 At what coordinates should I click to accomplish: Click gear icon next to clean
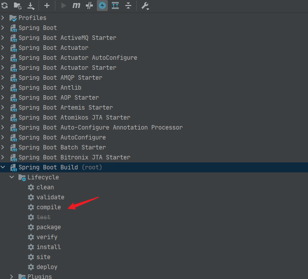(31, 187)
